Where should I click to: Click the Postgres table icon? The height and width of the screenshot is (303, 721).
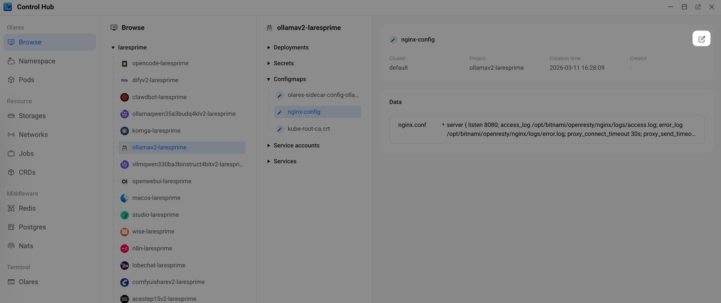coord(11,227)
